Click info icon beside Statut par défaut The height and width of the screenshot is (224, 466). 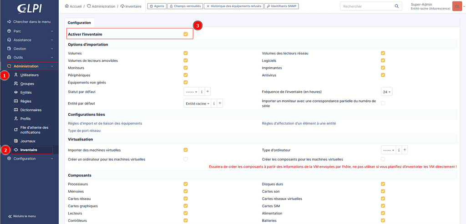202,92
